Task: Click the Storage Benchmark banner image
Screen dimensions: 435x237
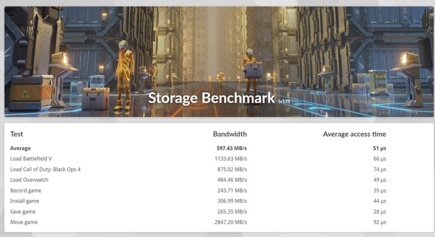Action: point(219,61)
